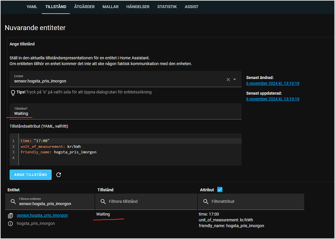Expand the Entitet dropdown arrow
This screenshot has height=239, width=335.
235,79
